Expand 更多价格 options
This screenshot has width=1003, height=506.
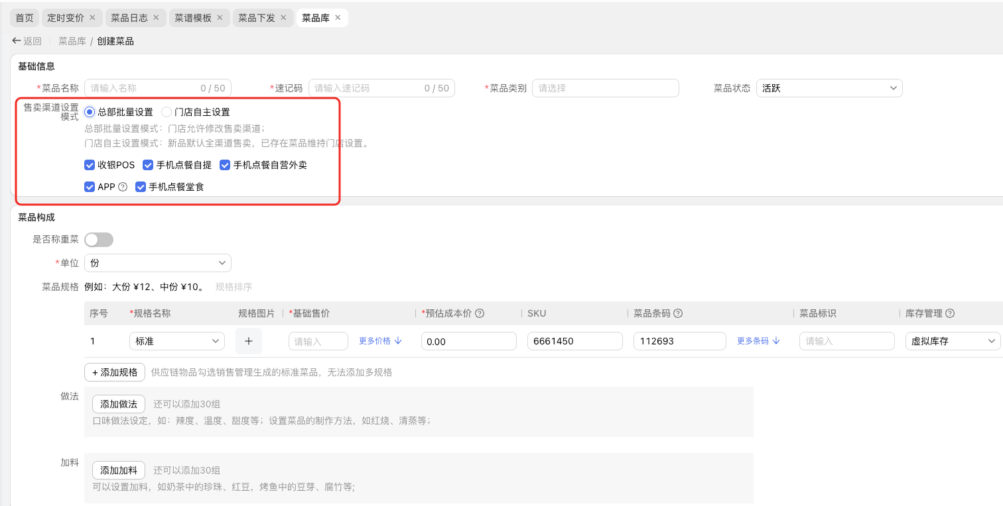coord(381,341)
